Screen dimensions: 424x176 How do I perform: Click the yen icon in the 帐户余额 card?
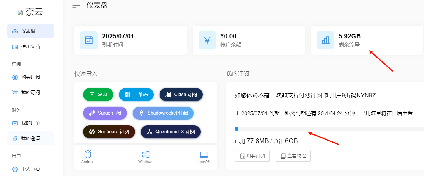[207, 40]
